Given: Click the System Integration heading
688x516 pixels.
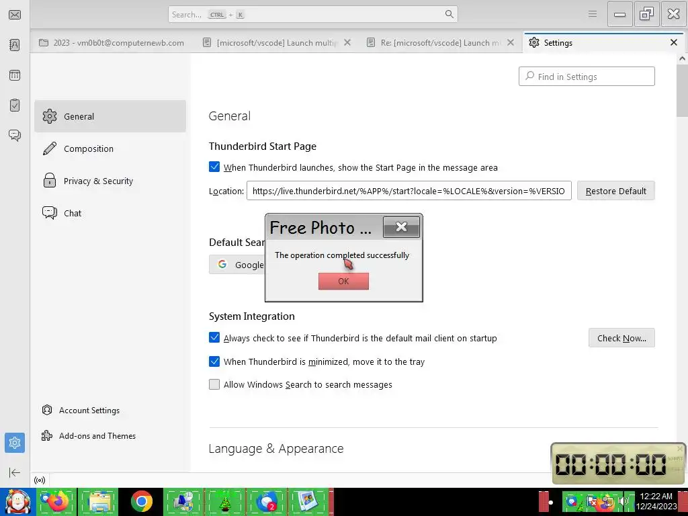Looking at the screenshot, I should point(252,316).
